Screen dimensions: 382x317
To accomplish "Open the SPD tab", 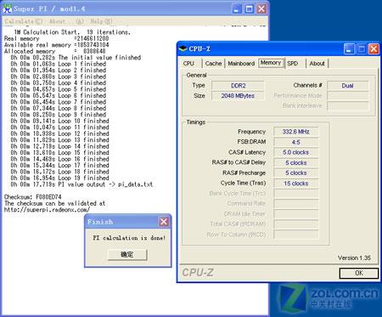I will [293, 64].
